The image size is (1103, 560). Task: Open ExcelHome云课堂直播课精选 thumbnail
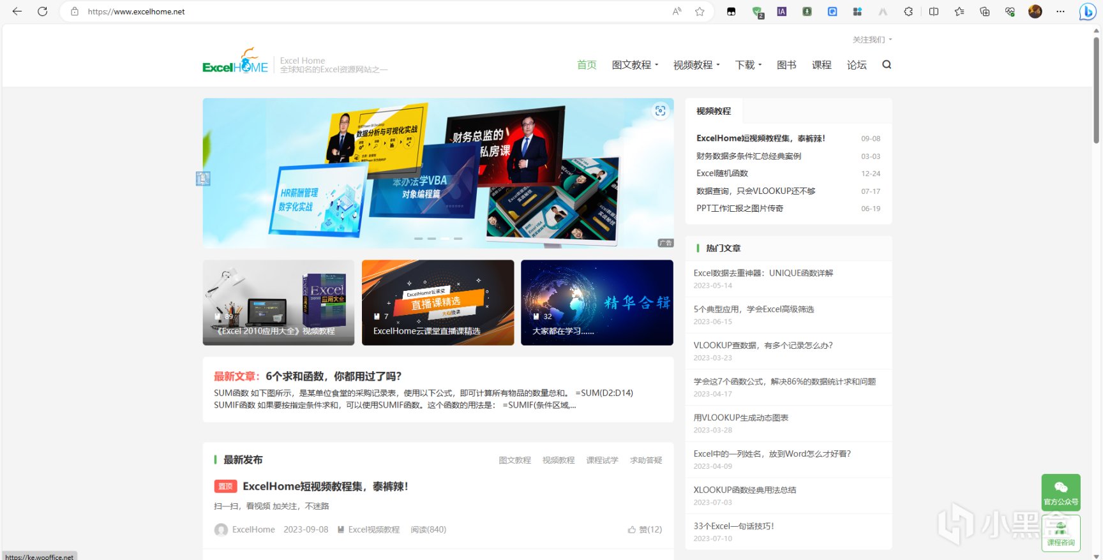[x=438, y=302]
